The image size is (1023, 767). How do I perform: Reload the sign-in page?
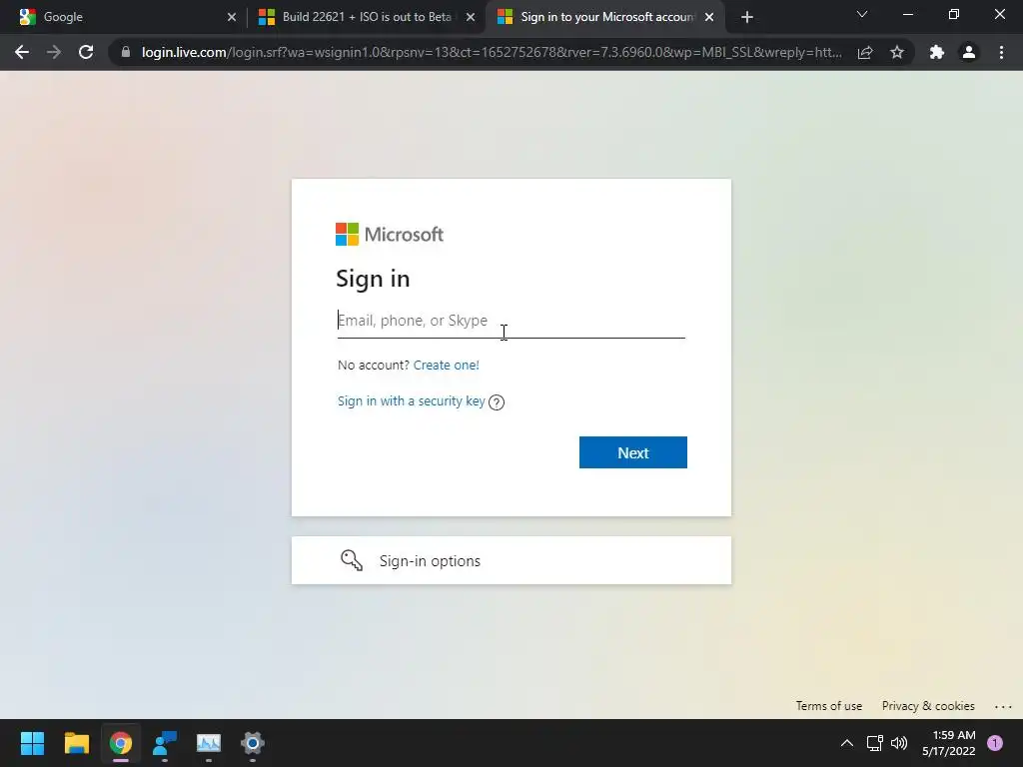coord(86,52)
